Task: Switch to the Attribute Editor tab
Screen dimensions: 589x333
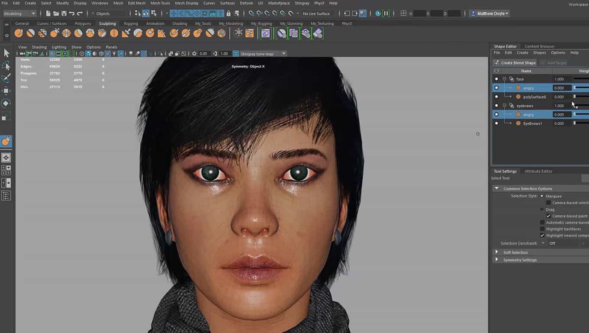Action: tap(538, 171)
